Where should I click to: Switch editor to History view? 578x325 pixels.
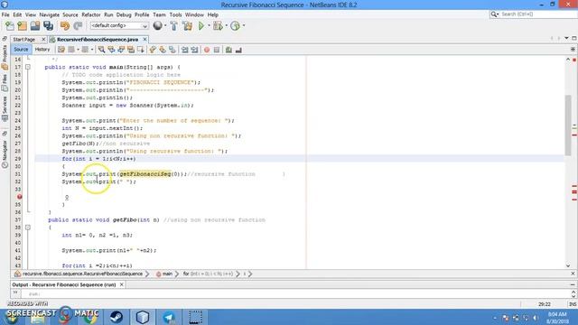pos(42,50)
